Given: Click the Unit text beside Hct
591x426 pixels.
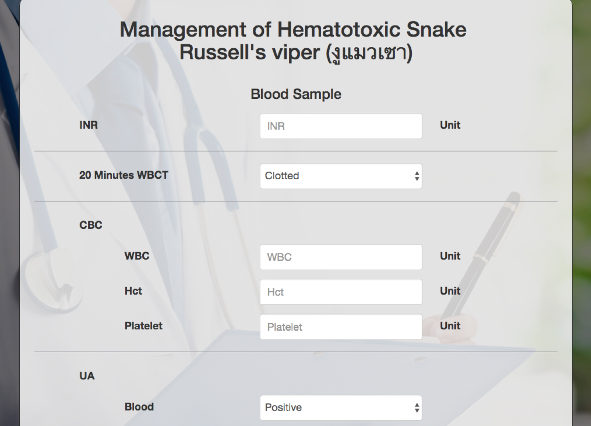Looking at the screenshot, I should coord(450,291).
